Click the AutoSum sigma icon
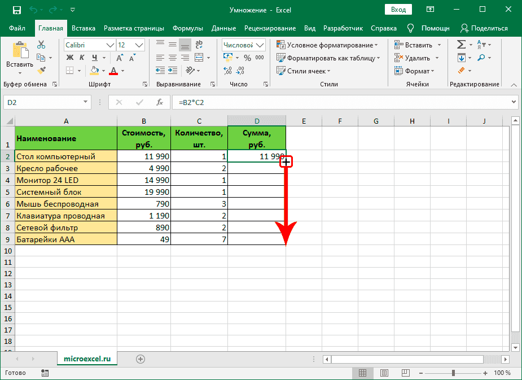The height and width of the screenshot is (380, 522). click(x=461, y=45)
